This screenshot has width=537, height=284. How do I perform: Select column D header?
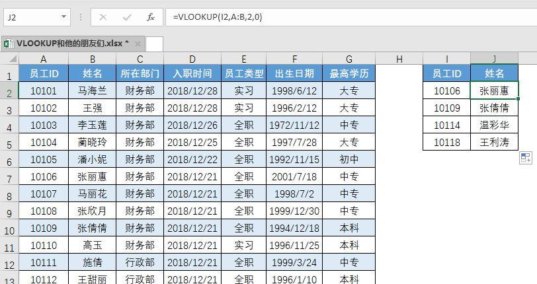pyautogui.click(x=192, y=59)
